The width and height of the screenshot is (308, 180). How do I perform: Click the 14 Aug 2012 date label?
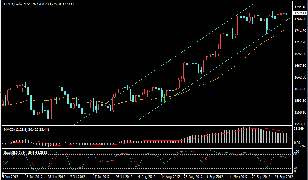(170, 176)
